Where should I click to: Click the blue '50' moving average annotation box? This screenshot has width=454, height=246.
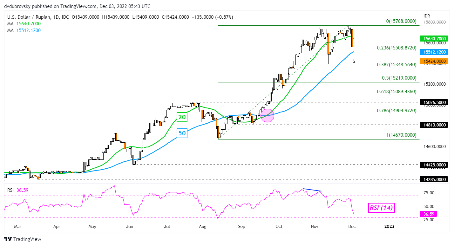182,133
